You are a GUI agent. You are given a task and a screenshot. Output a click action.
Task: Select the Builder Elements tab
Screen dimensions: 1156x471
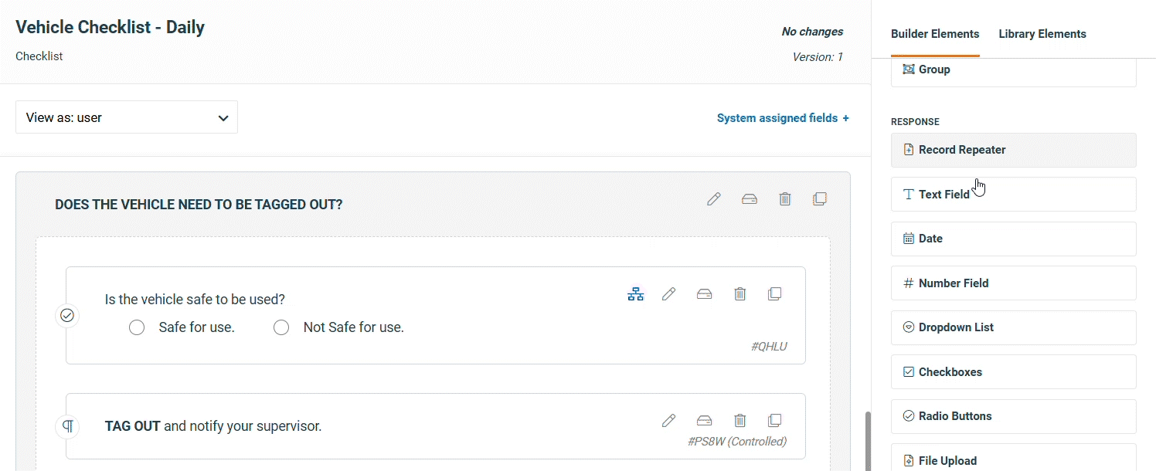coord(935,34)
